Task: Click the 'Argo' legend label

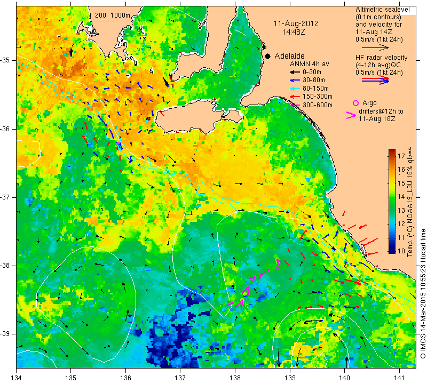Action: click(369, 103)
